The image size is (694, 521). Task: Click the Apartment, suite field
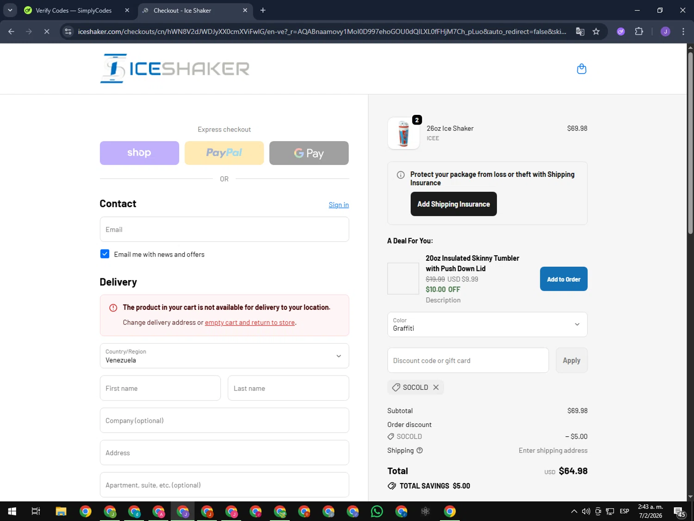tap(224, 485)
